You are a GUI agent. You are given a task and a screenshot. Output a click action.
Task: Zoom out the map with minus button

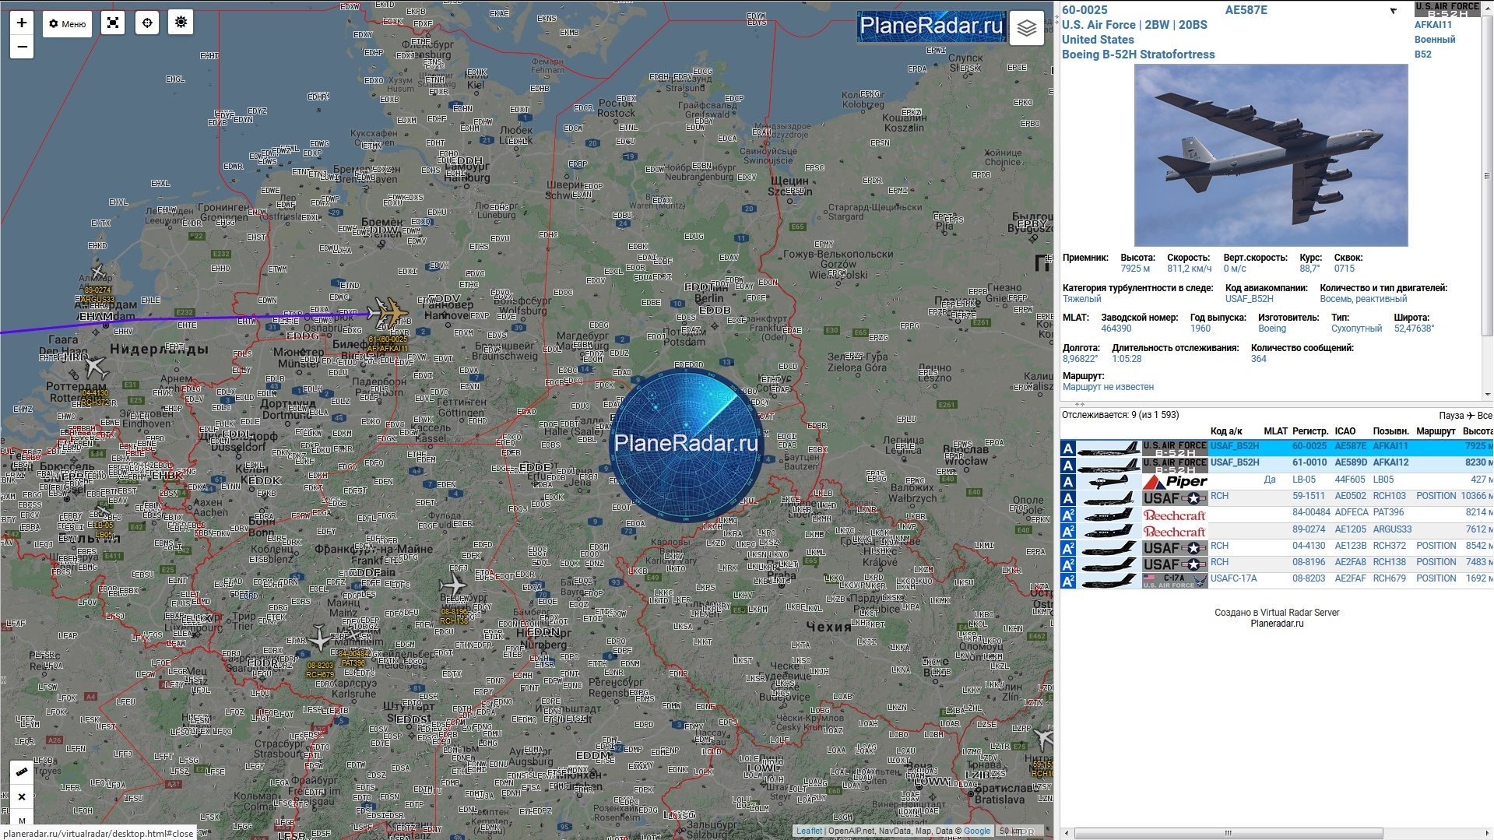[x=22, y=47]
